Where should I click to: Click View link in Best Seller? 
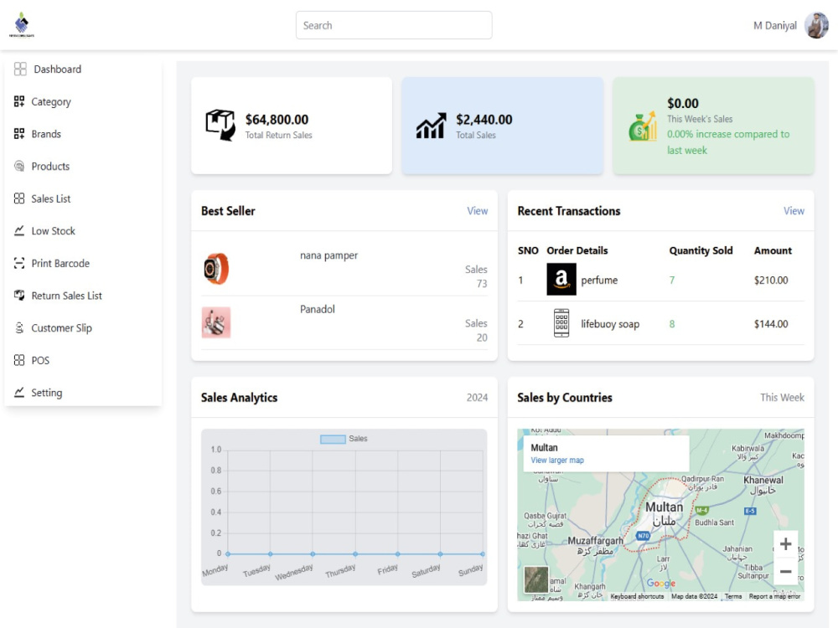click(478, 211)
